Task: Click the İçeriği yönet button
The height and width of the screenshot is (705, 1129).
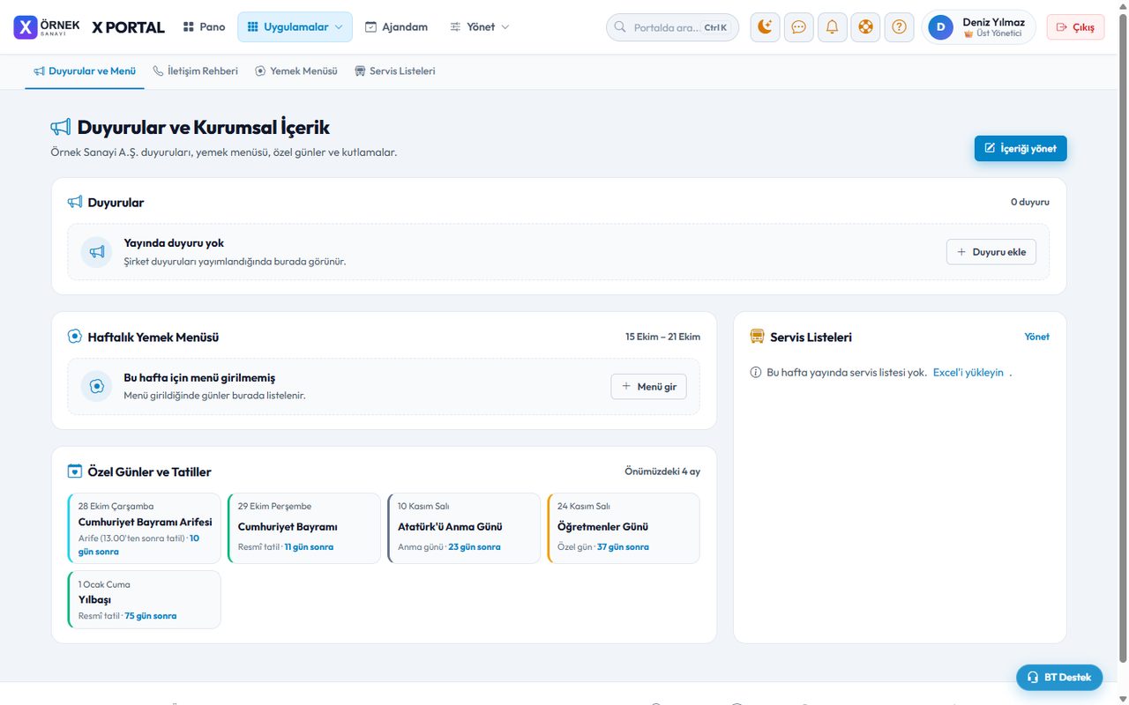Action: pyautogui.click(x=1021, y=148)
